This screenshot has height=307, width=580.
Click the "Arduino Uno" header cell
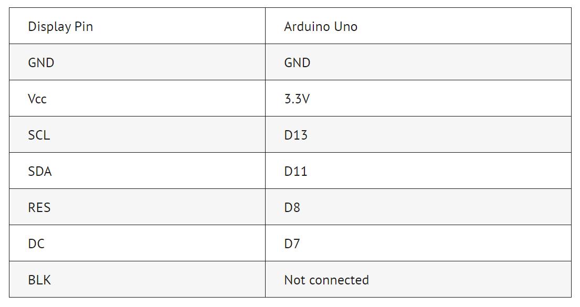[418, 26]
